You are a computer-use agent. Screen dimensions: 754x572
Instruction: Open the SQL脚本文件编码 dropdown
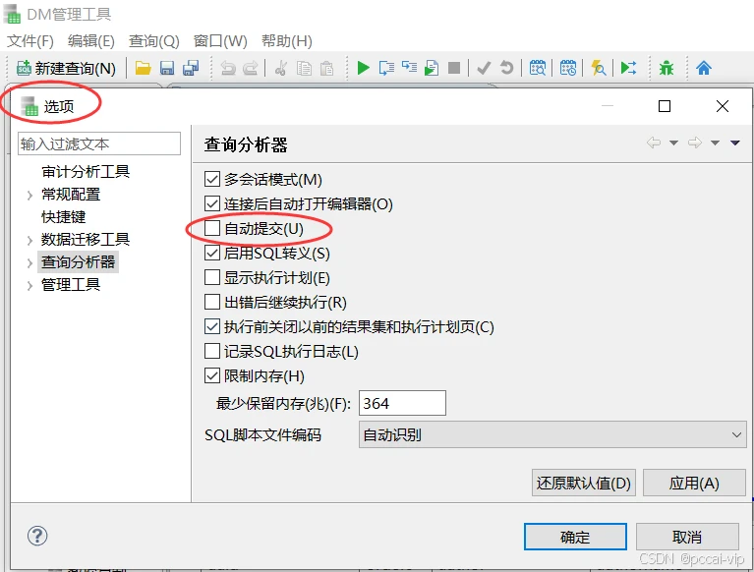pos(551,434)
